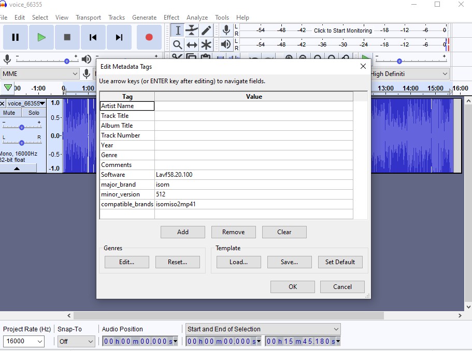Open the MME audio host dropdown
472x351 pixels.
click(x=39, y=74)
